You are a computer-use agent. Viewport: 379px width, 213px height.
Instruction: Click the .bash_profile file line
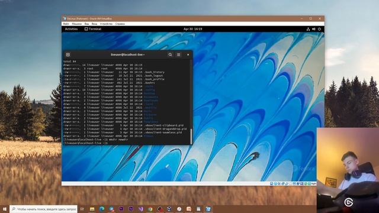[114, 79]
